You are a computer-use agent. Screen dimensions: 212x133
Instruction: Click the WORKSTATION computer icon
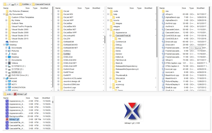9,87
